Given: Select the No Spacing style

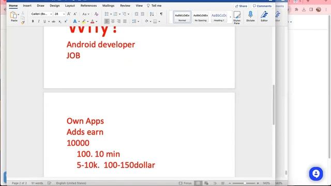Looking at the screenshot, I should click(x=200, y=17).
